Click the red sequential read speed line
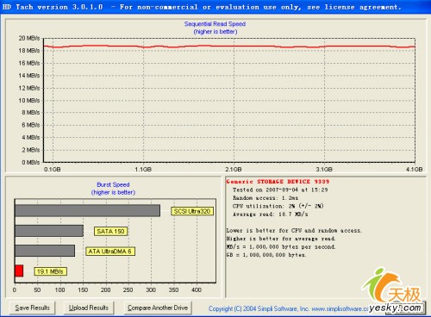This screenshot has width=431, height=317. point(229,47)
